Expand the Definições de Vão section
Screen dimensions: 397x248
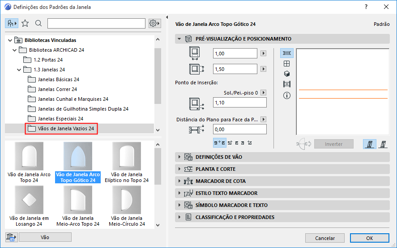coord(282,157)
